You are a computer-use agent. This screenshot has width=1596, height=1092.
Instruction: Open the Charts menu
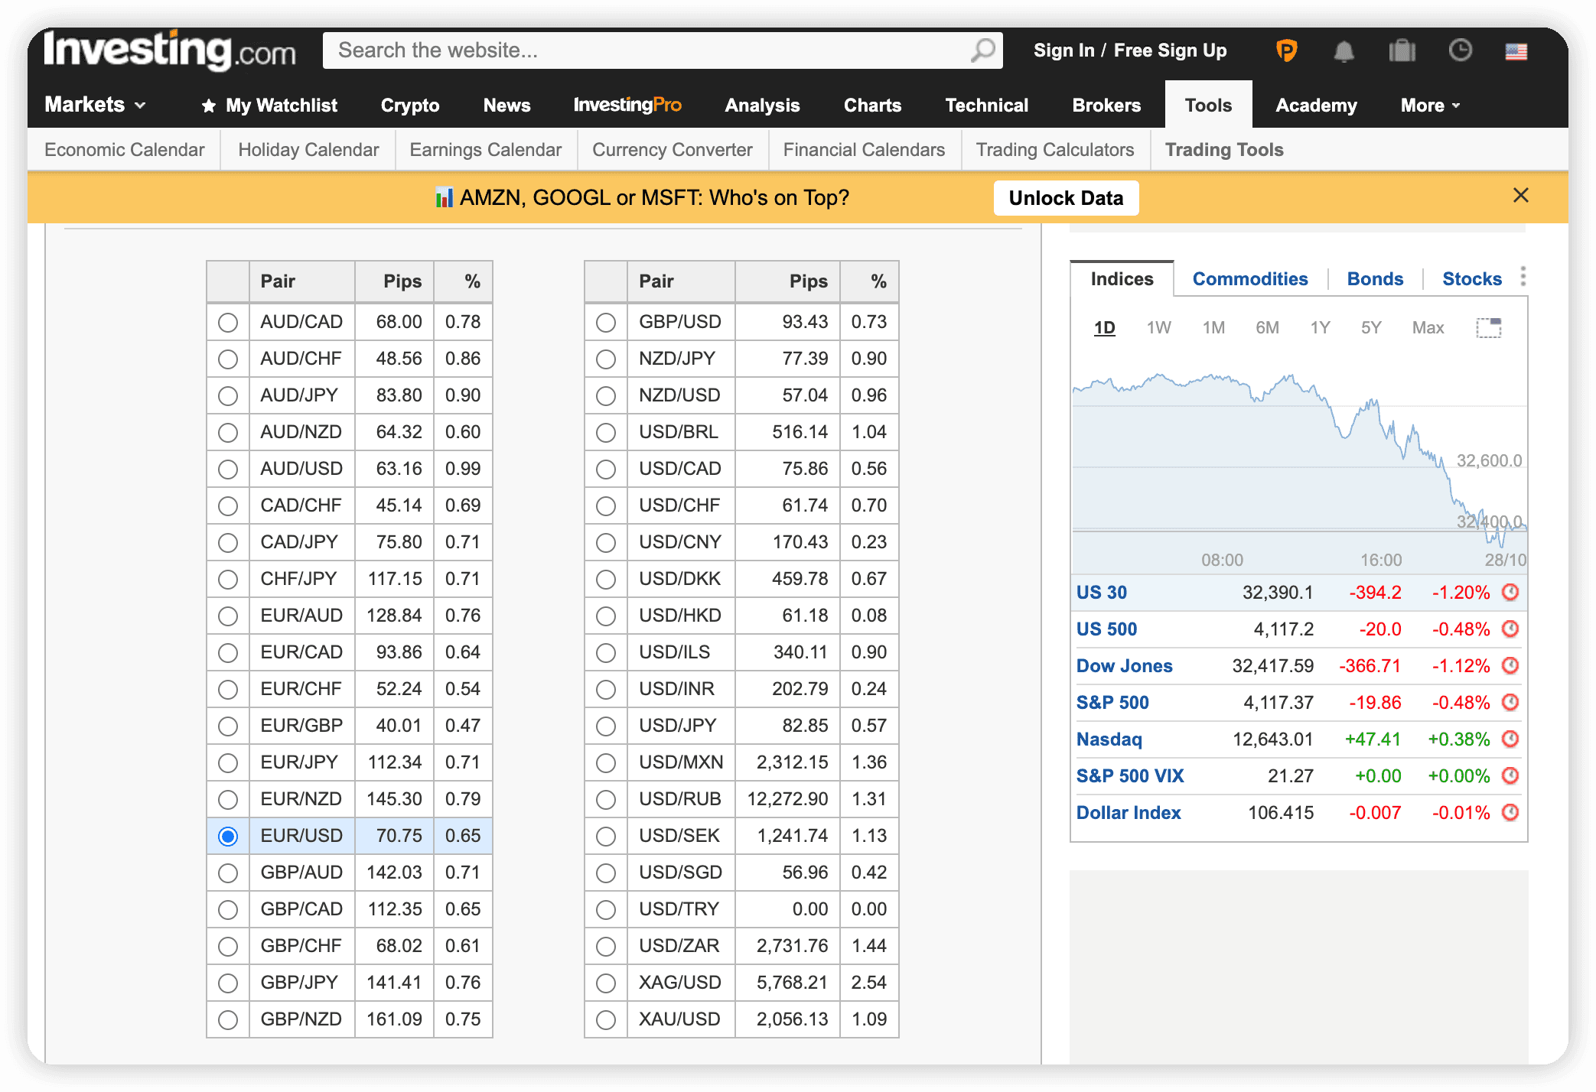[x=872, y=106]
